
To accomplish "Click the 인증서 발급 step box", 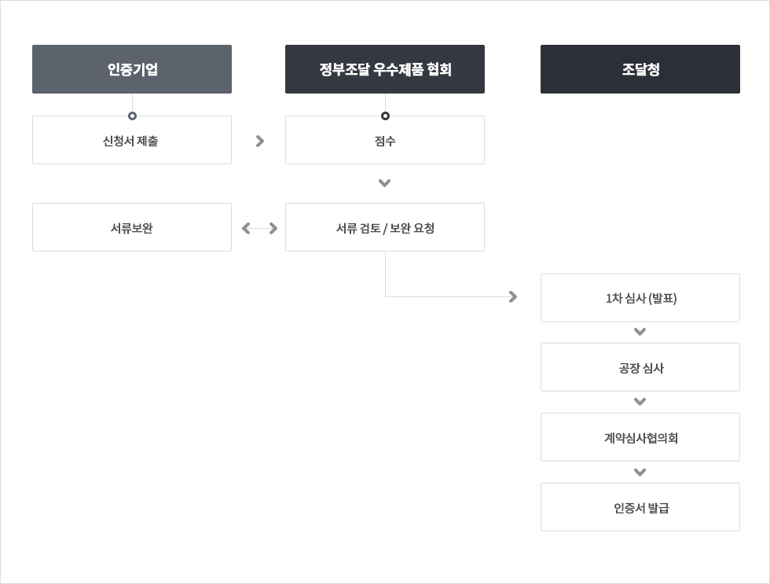I will click(x=640, y=507).
